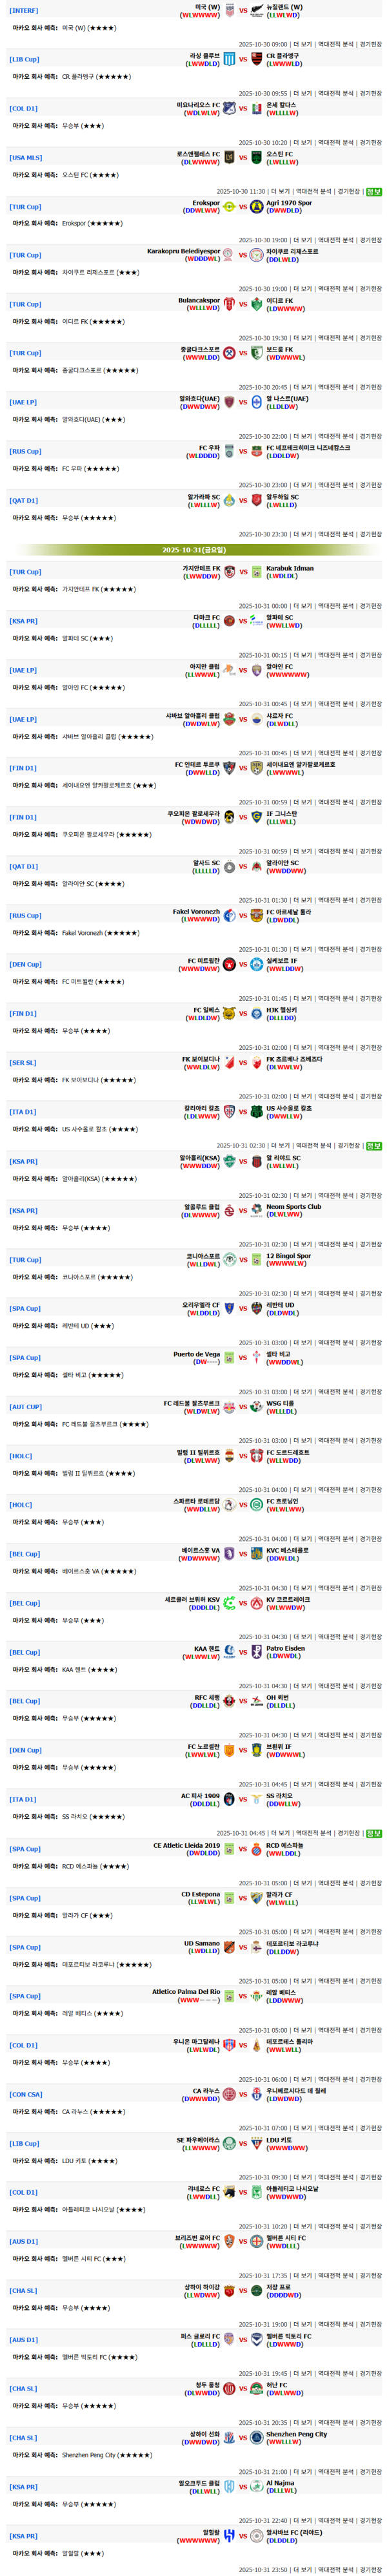Open the [INTERF] league link
387x2576 pixels.
point(24,10)
